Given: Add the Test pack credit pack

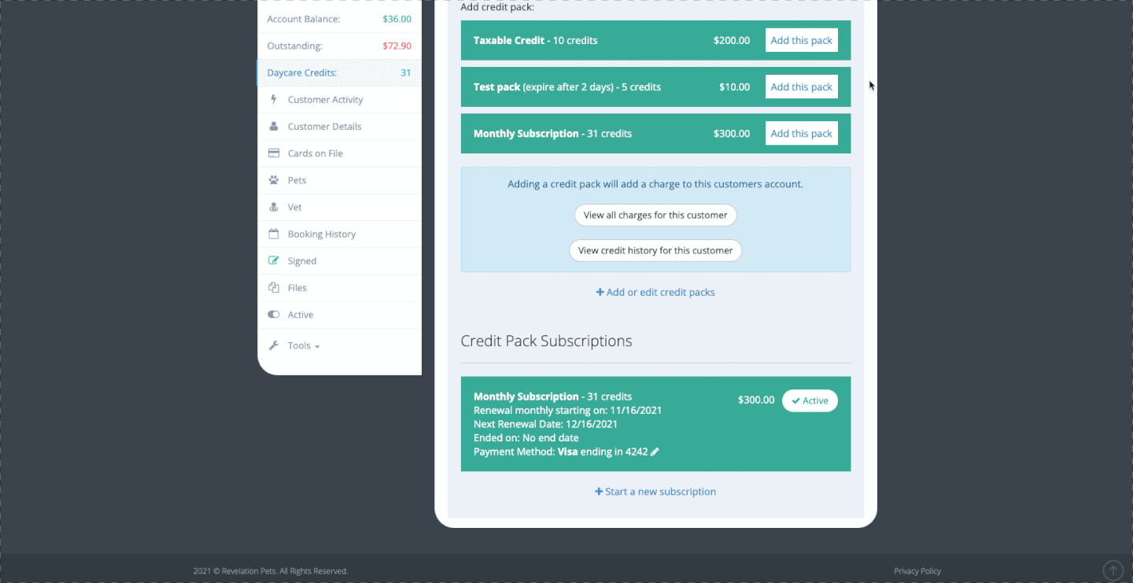Looking at the screenshot, I should pyautogui.click(x=801, y=87).
